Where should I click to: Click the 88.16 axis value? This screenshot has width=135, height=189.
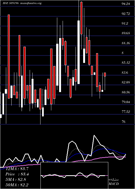pos(126,43)
